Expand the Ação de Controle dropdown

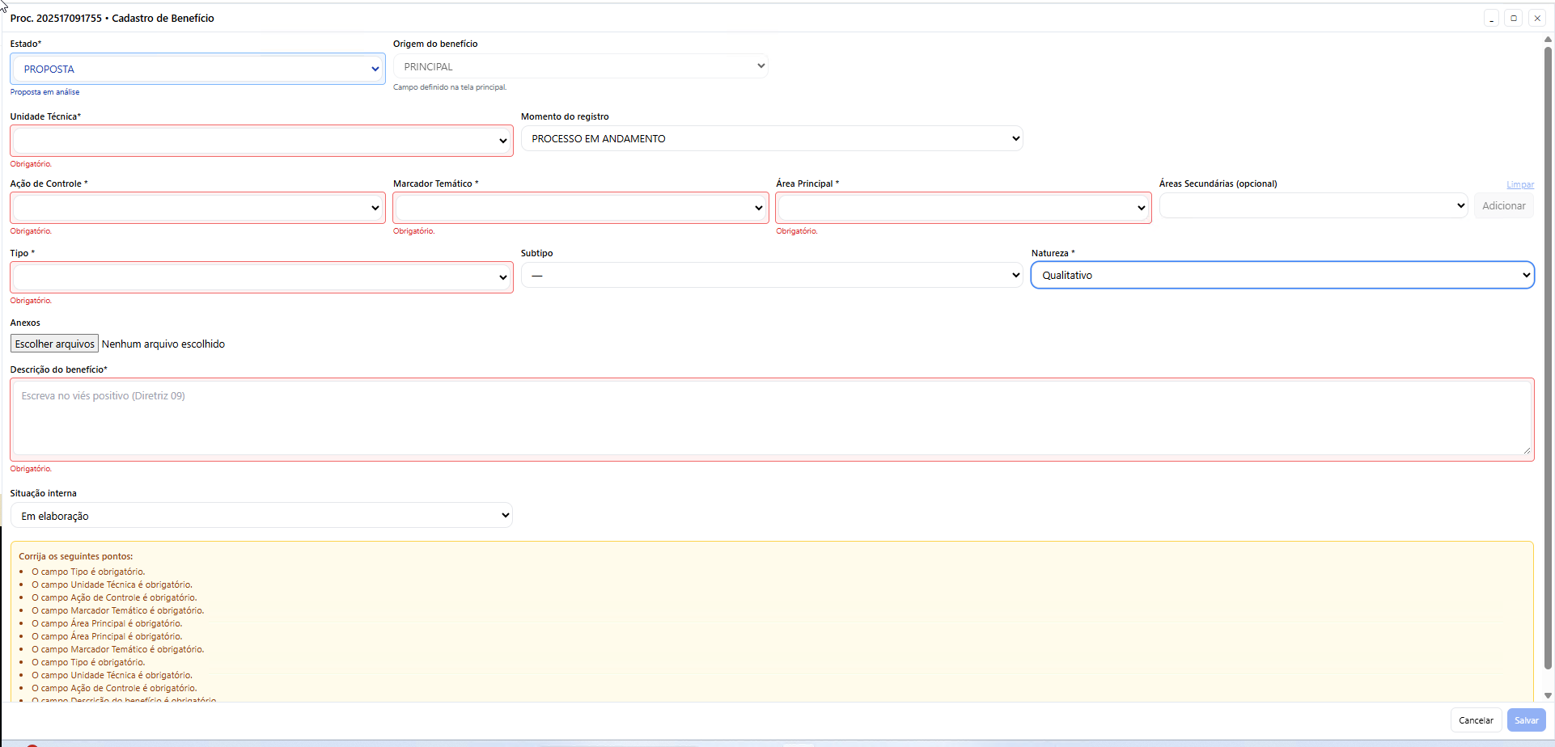pyautogui.click(x=197, y=208)
